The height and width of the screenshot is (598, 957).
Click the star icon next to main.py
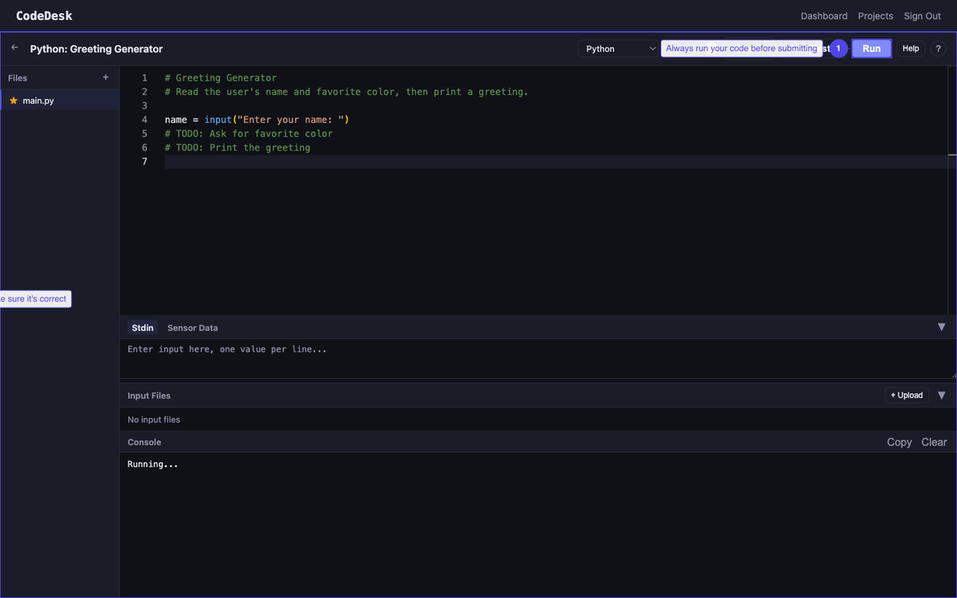click(13, 100)
